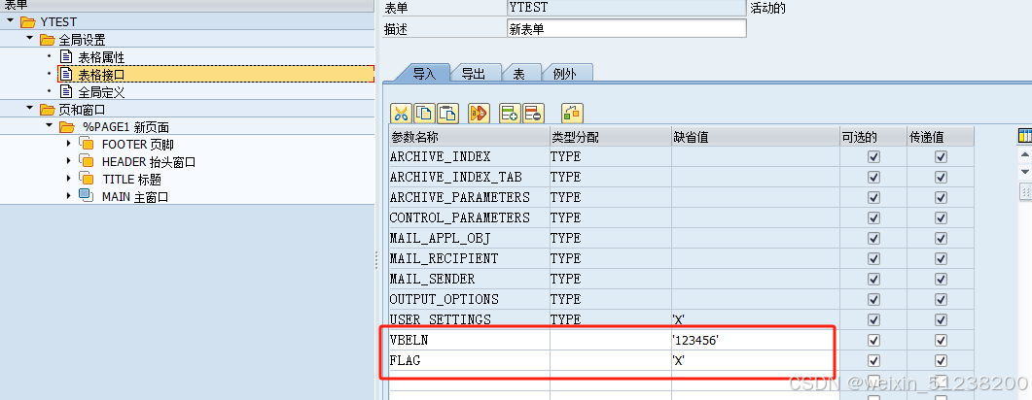This screenshot has height=400, width=1032.
Task: Toggle 可选的 checkbox for ARCHIVE_INDEX
Action: click(873, 157)
